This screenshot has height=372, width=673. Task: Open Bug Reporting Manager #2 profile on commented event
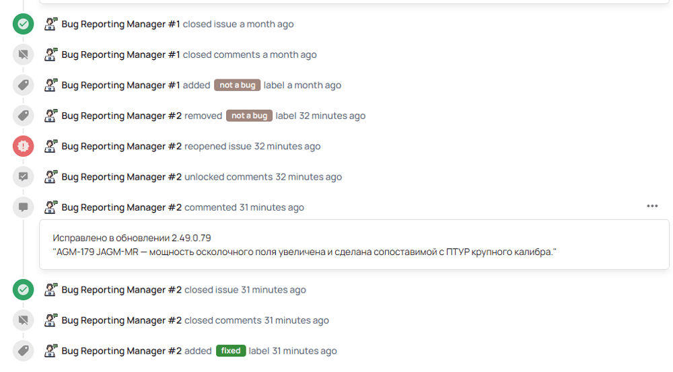pos(121,207)
